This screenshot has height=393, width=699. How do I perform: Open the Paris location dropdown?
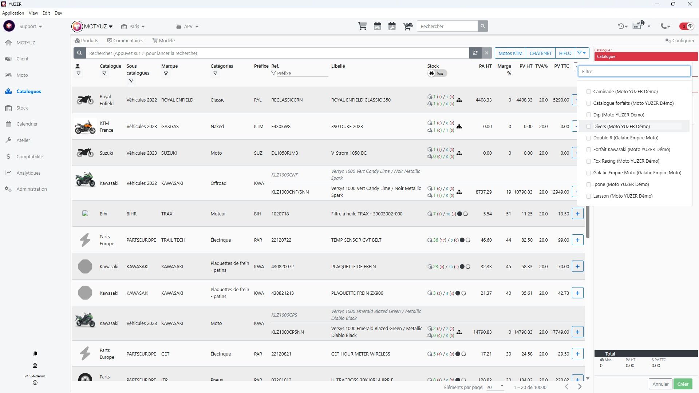click(x=133, y=26)
